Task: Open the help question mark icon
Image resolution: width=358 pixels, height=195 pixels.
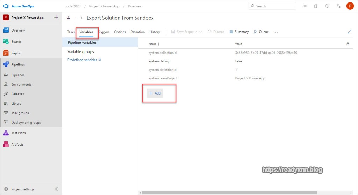Action: click(x=327, y=6)
